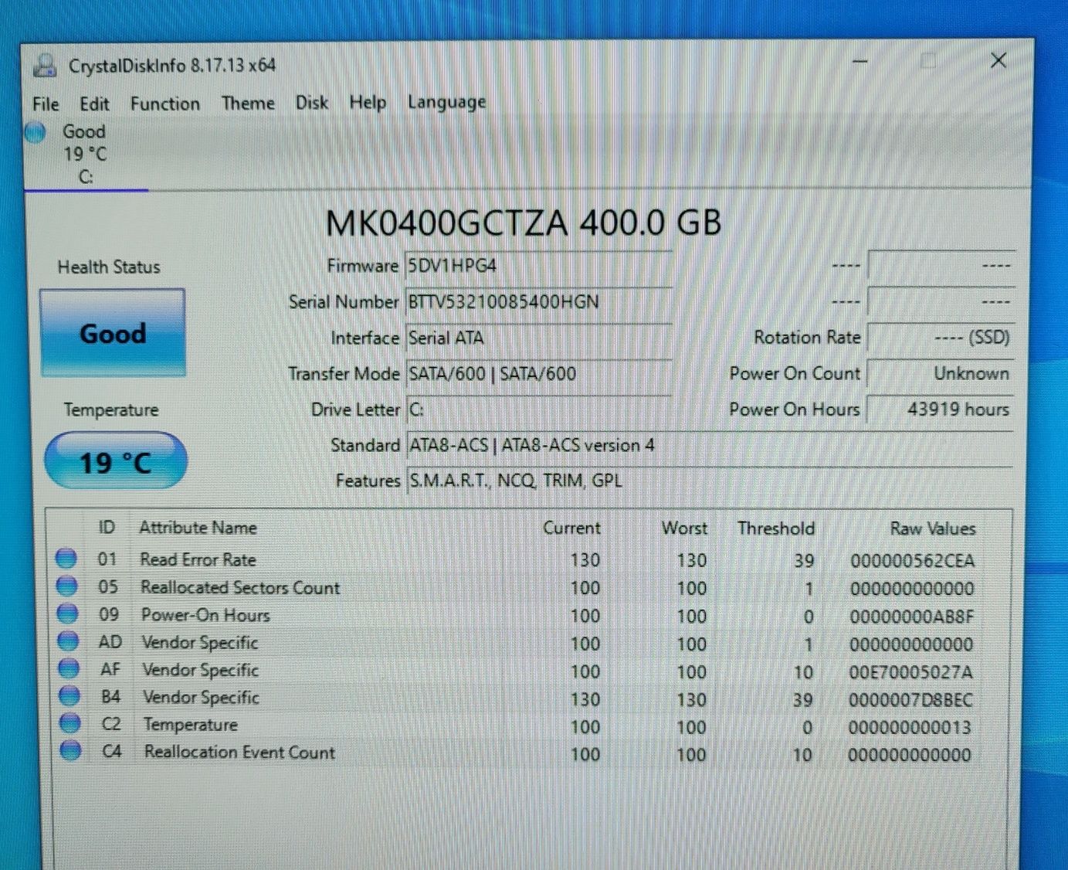Select the Reallocation Event Count attribute name
1068x870 pixels.
(x=239, y=752)
